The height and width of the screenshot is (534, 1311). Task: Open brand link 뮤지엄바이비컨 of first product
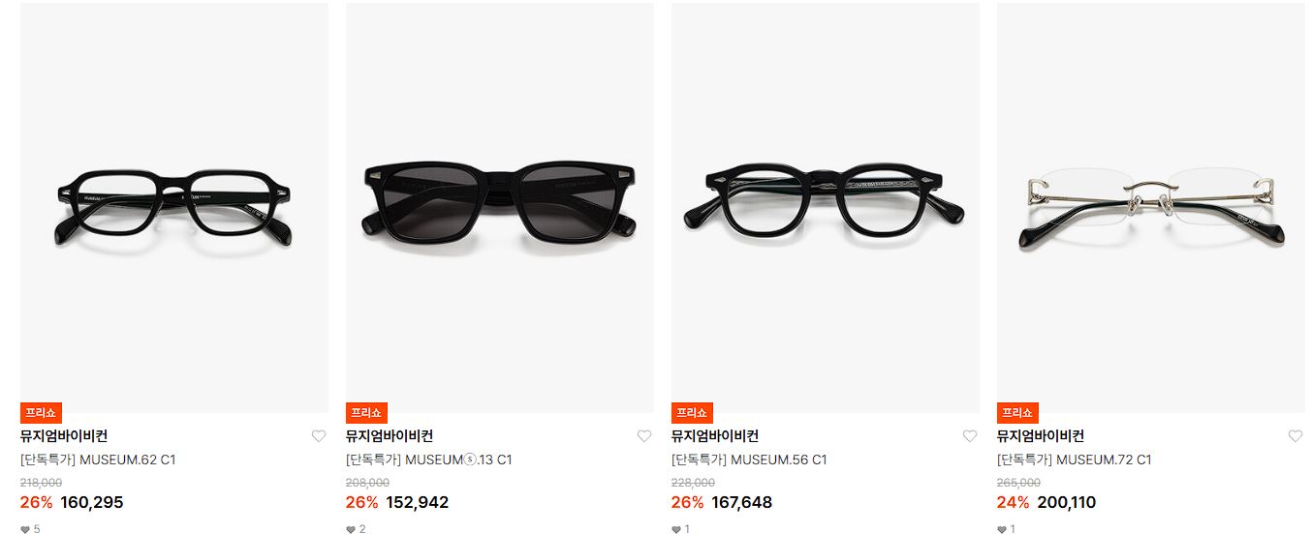coord(64,436)
